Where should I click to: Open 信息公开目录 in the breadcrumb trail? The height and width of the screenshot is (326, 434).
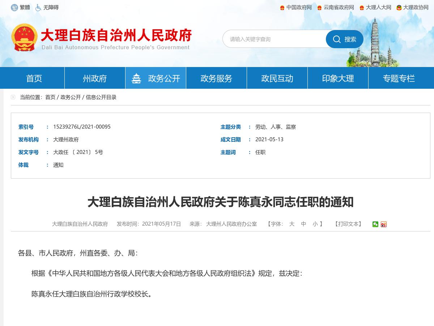(x=102, y=97)
